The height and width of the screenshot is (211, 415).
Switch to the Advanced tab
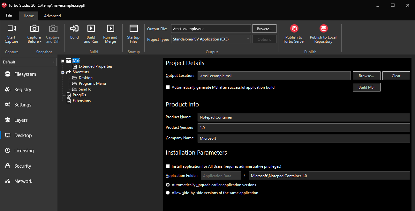tap(52, 16)
